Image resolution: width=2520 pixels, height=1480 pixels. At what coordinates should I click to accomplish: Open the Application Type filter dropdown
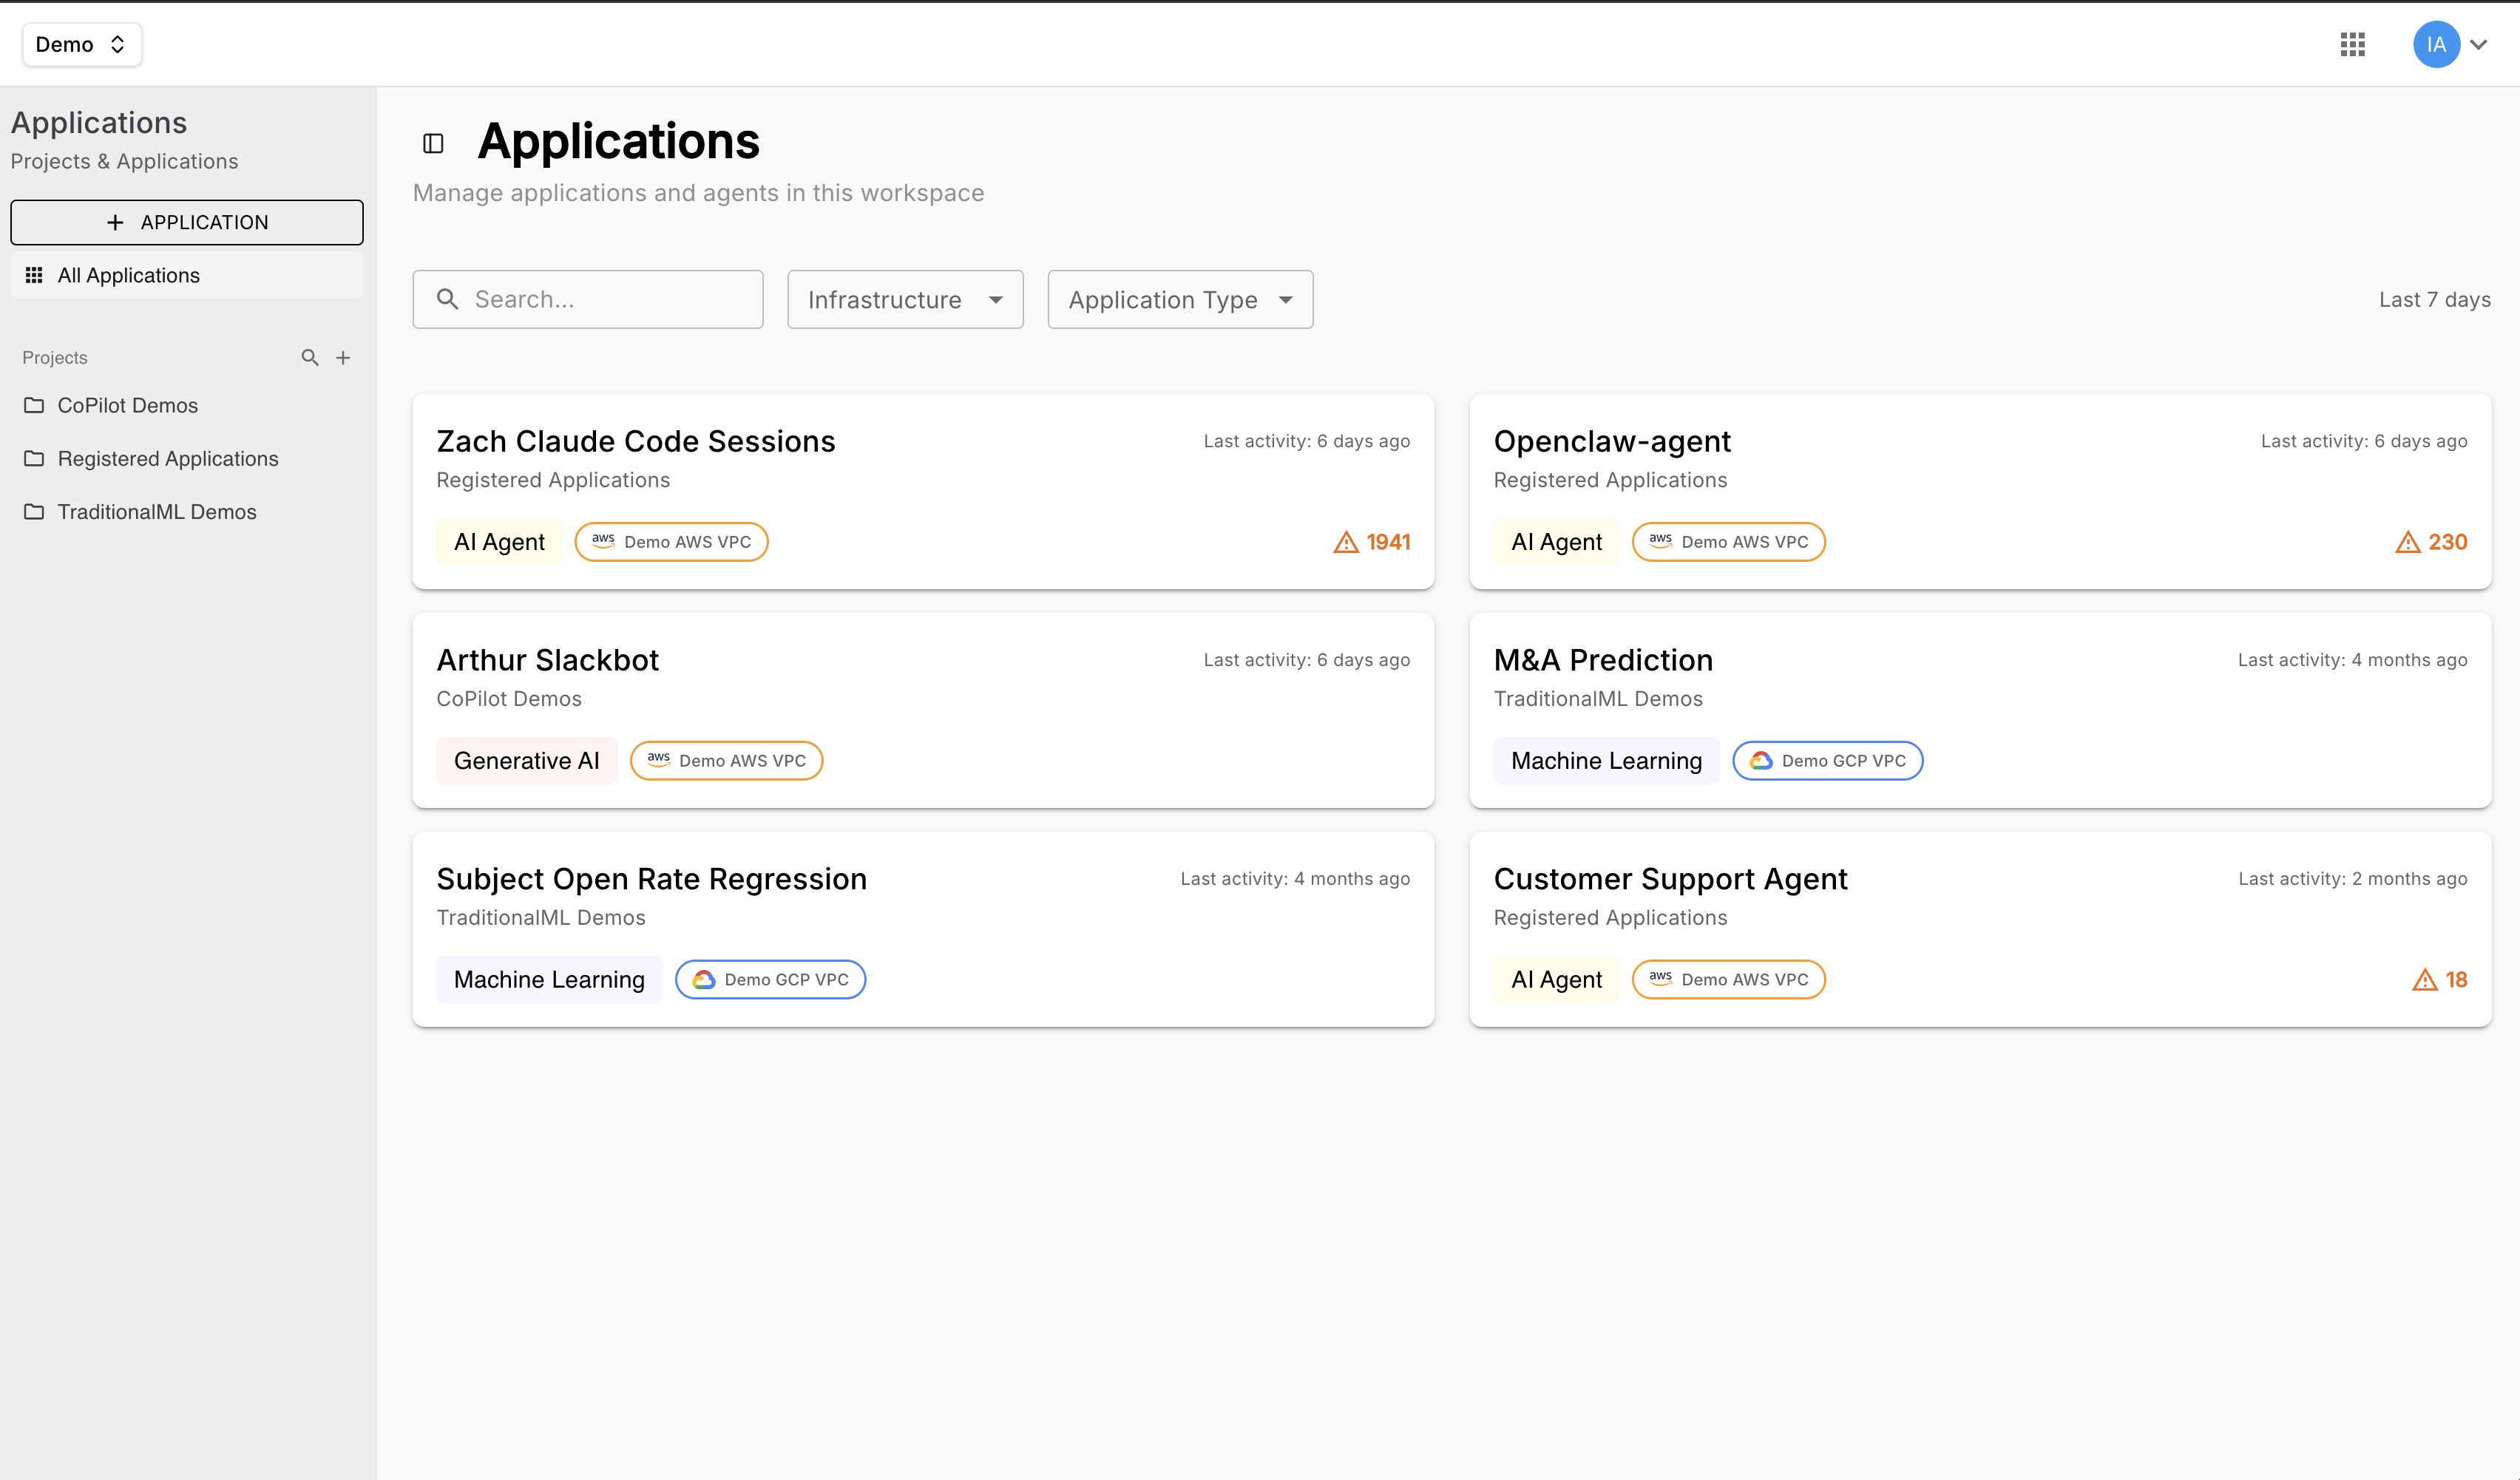click(x=1180, y=299)
